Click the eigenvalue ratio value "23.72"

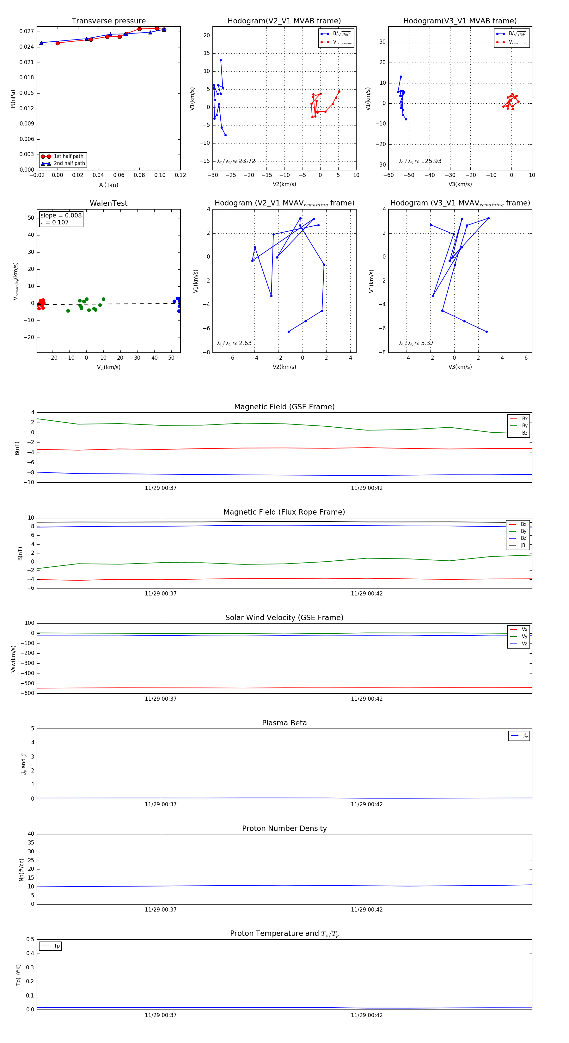[247, 161]
